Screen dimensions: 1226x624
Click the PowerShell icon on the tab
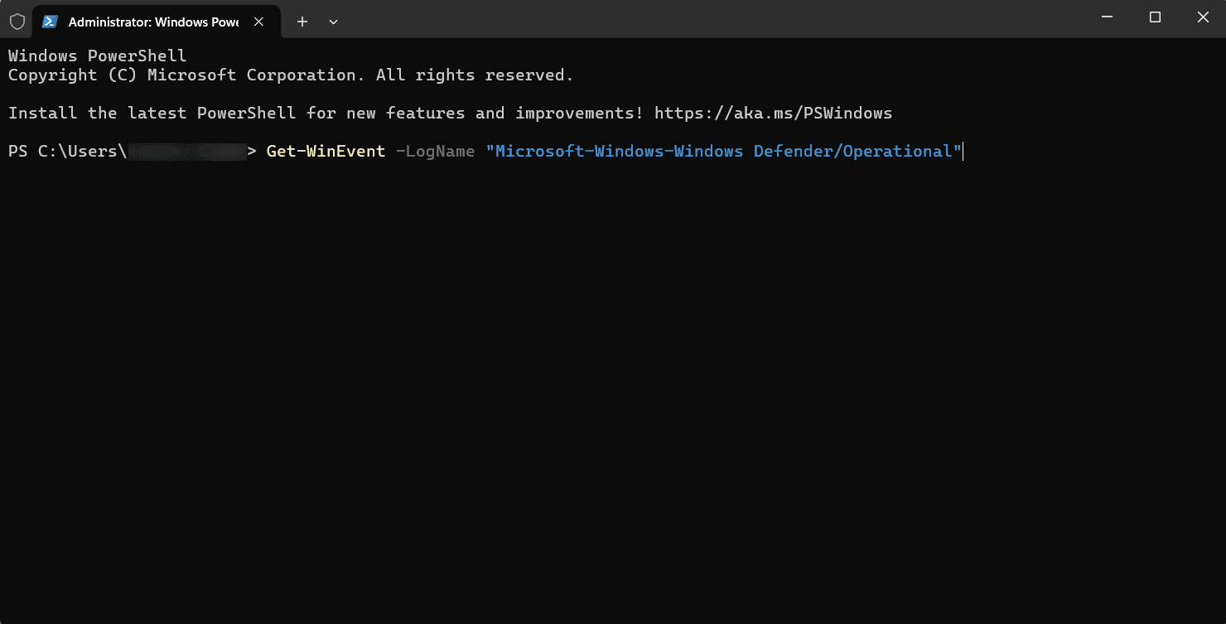51,22
